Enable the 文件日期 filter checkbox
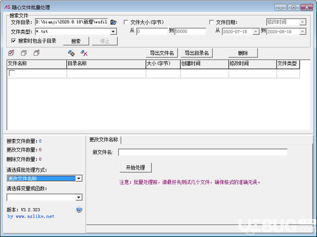Screen dimensions: 317x237 [211, 22]
